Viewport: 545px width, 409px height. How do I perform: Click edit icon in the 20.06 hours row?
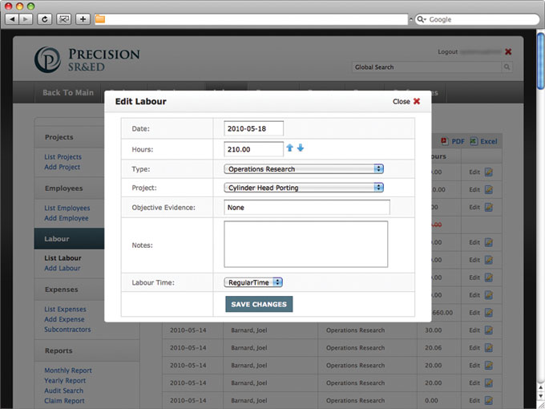pyautogui.click(x=489, y=348)
